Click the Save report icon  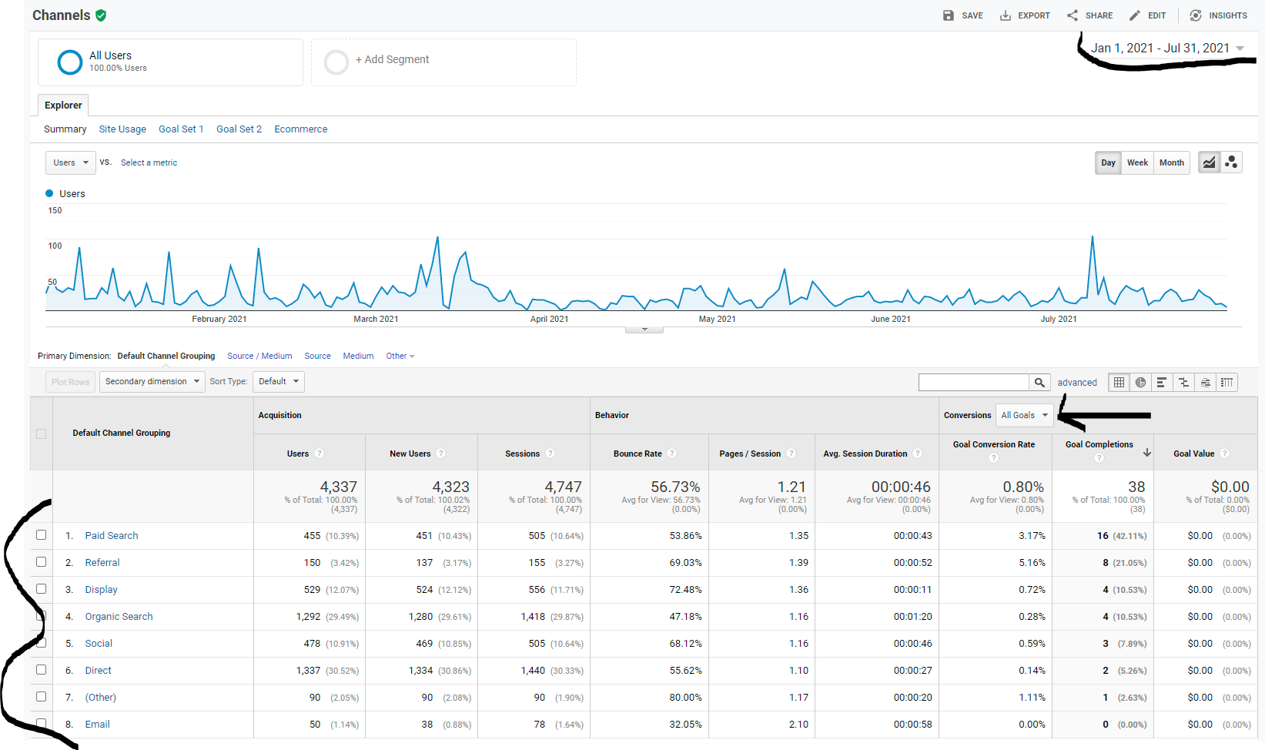tap(949, 15)
